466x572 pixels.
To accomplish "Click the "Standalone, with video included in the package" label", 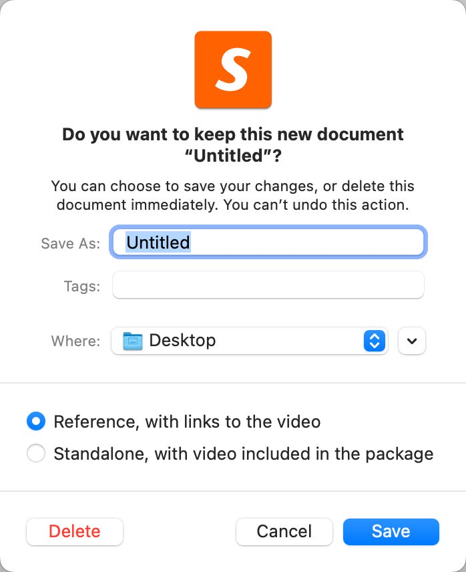I will tap(244, 454).
